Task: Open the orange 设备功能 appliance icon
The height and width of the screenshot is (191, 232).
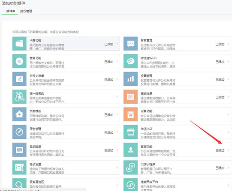Action: [x=130, y=114]
